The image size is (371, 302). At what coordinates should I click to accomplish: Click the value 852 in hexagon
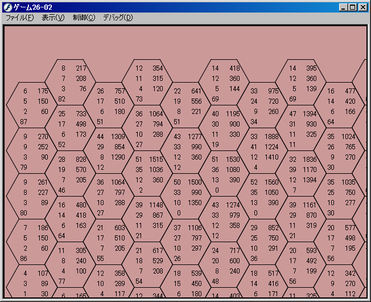[273, 228]
